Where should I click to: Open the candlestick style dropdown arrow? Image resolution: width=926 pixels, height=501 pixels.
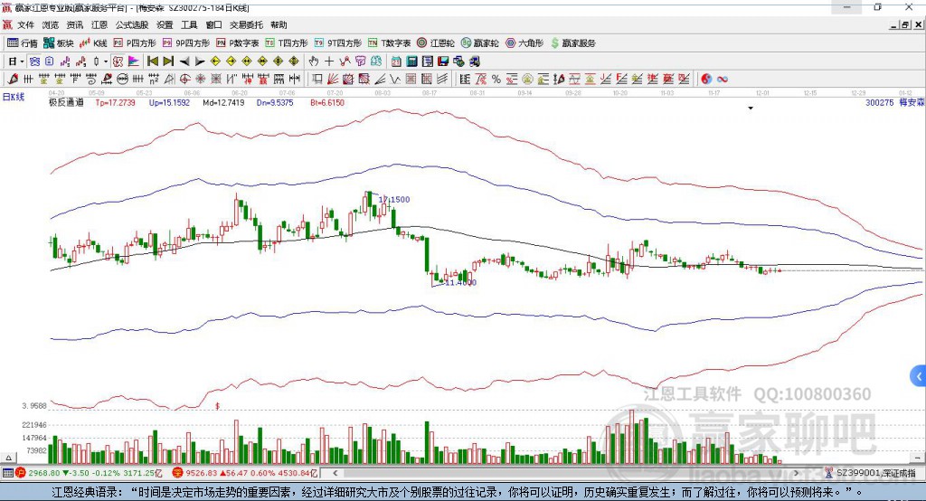click(x=106, y=61)
